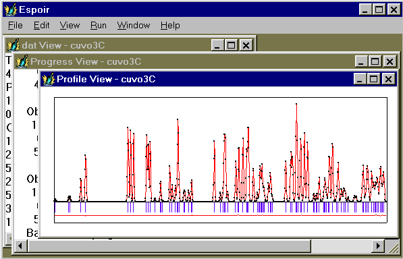This screenshot has height=259, width=403.
Task: Open the Edit menu
Action: (x=41, y=26)
